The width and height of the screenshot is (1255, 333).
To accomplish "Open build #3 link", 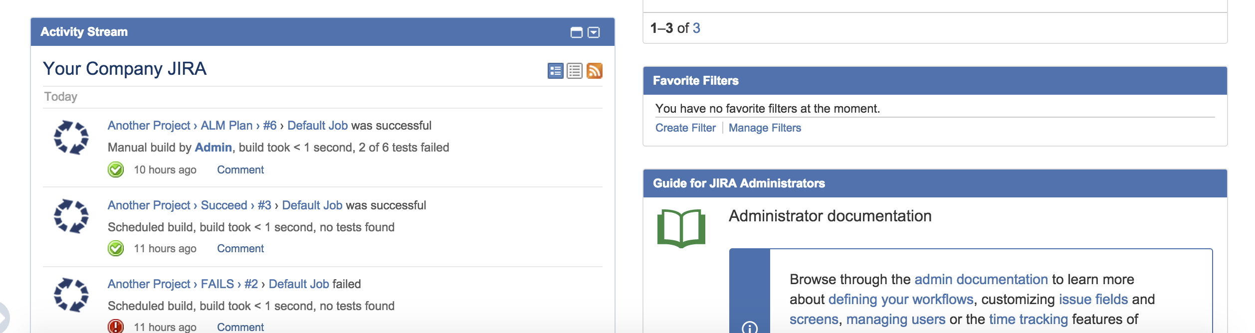I will tap(264, 205).
